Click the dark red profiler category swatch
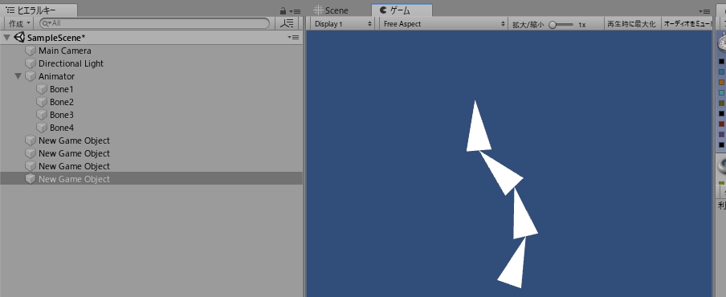The height and width of the screenshot is (297, 726). pos(721,124)
